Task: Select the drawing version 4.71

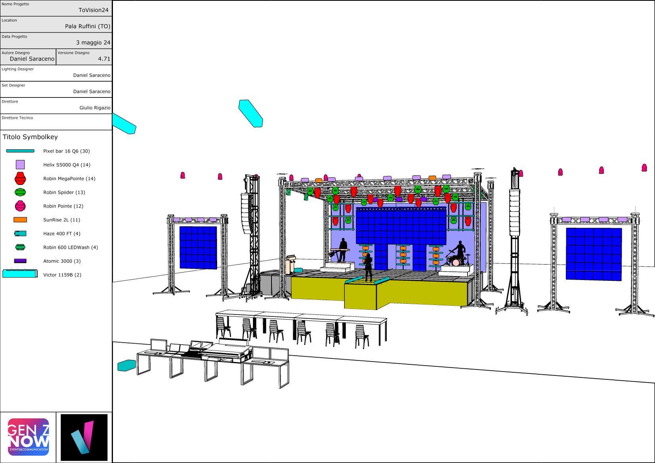Action: pyautogui.click(x=104, y=59)
